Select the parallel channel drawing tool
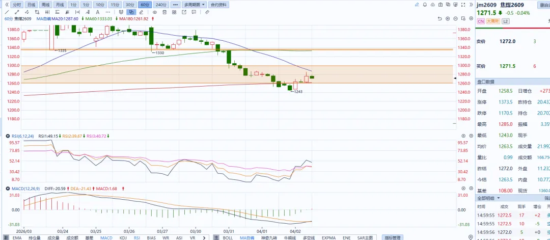The image size is (550, 240). [x=26, y=12]
